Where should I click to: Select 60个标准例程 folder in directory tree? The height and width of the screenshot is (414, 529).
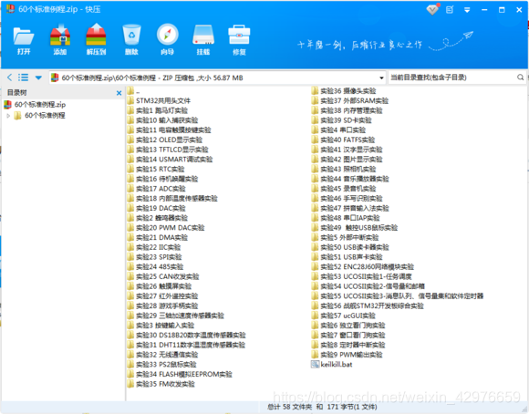[x=40, y=116]
